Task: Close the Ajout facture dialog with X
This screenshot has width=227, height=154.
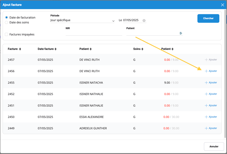Action: (222, 5)
